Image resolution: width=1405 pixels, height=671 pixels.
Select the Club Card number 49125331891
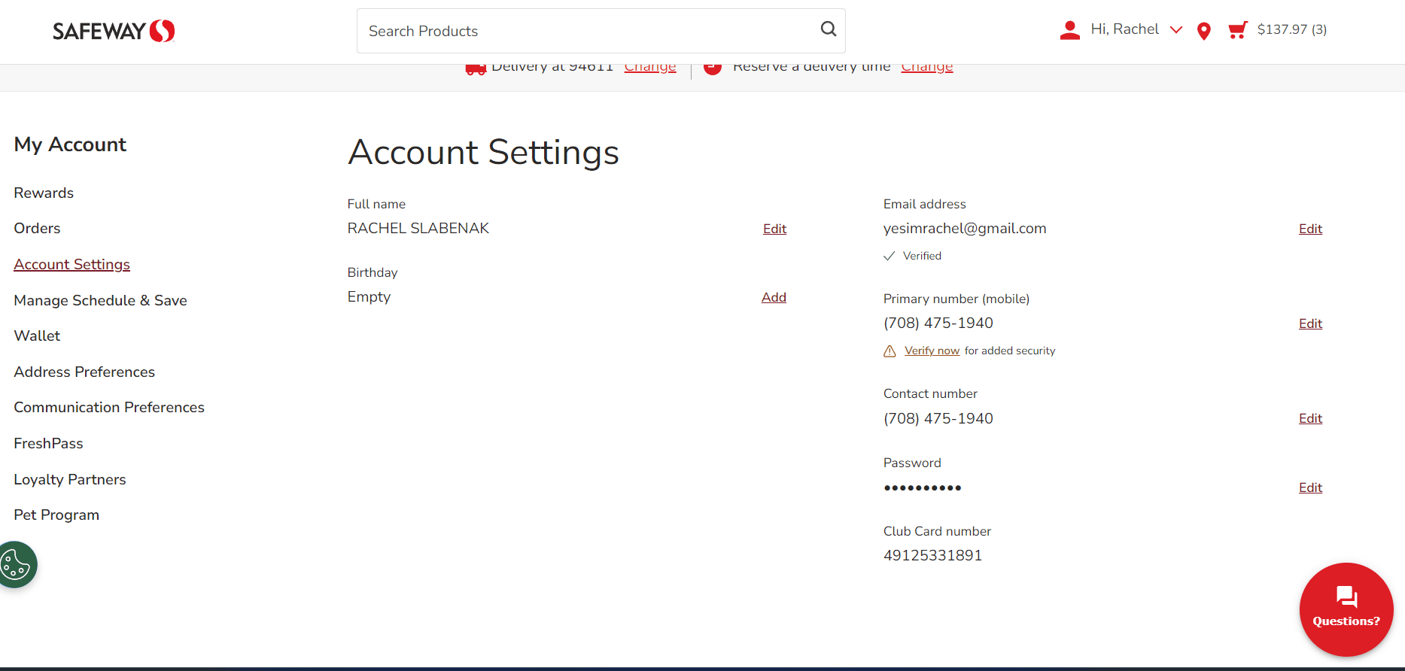tap(932, 556)
